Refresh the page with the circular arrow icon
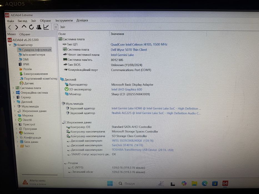Screen dimensions: 259x194 pyautogui.click(x=31, y=27)
